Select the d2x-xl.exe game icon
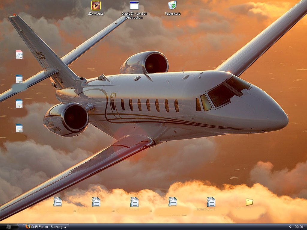The width and height of the screenshot is (307, 230). point(96,5)
